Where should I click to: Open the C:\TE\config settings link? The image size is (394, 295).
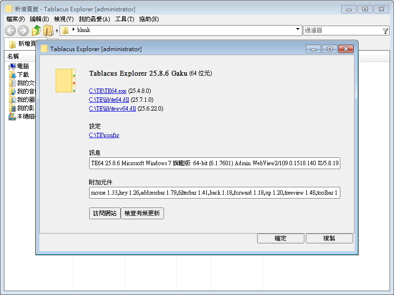pos(104,135)
